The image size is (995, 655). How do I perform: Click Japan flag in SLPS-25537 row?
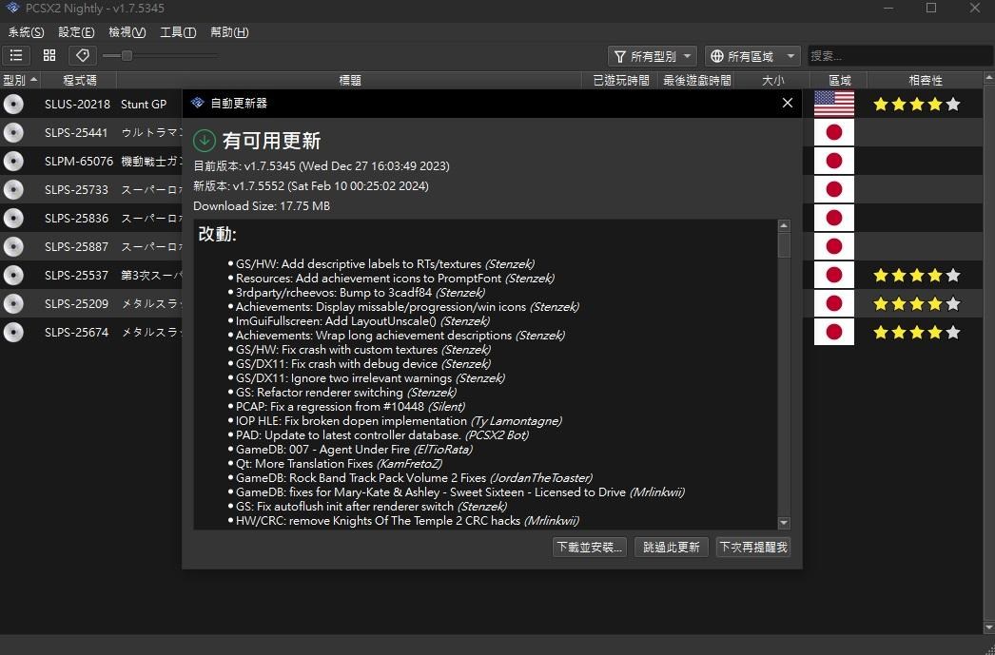pos(834,276)
